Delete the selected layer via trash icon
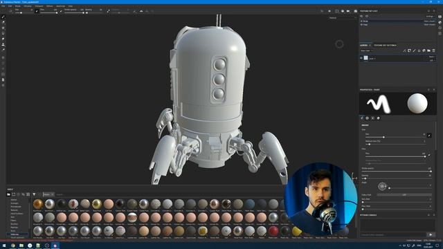Image resolution: width=443 pixels, height=249 pixels. 434,50
